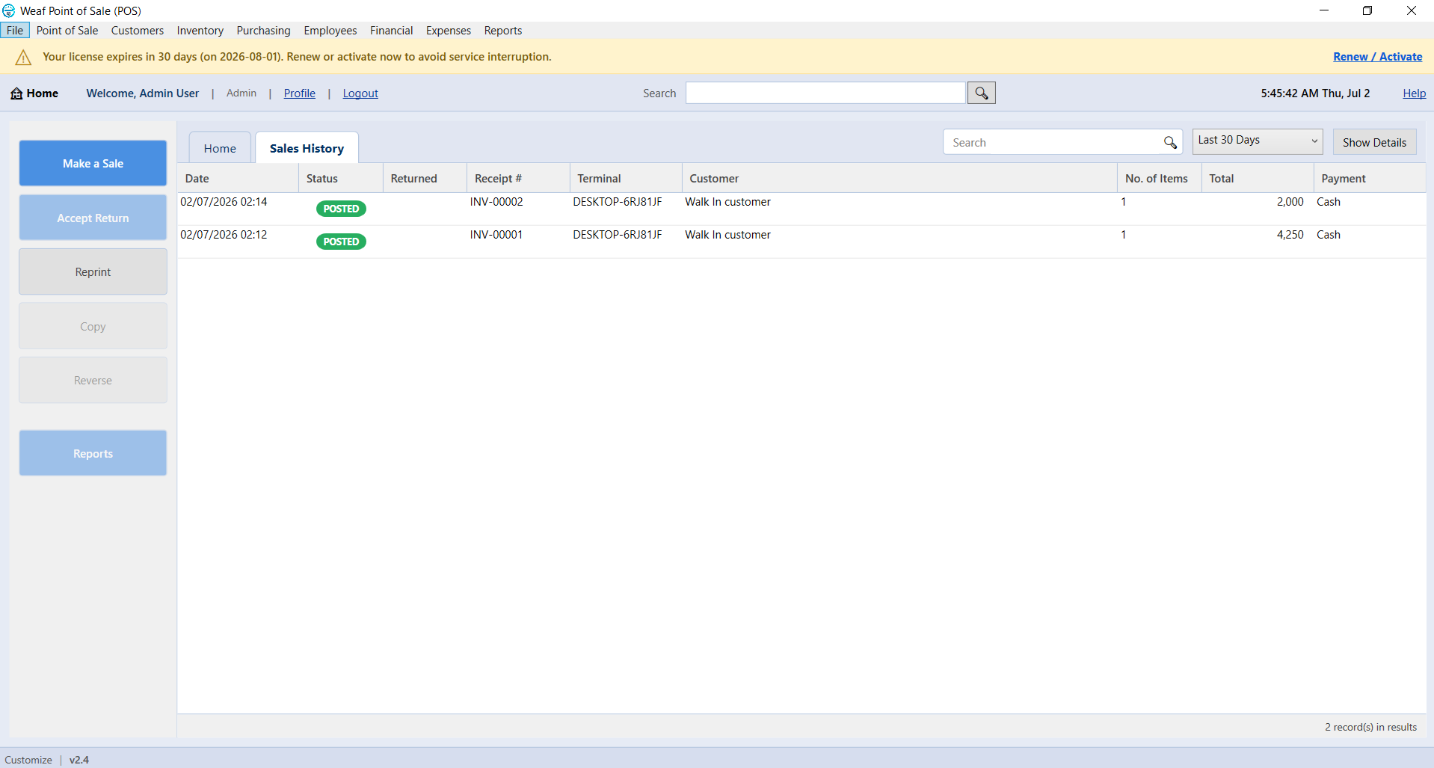
Task: Click Customize in status bar
Action: (x=28, y=760)
